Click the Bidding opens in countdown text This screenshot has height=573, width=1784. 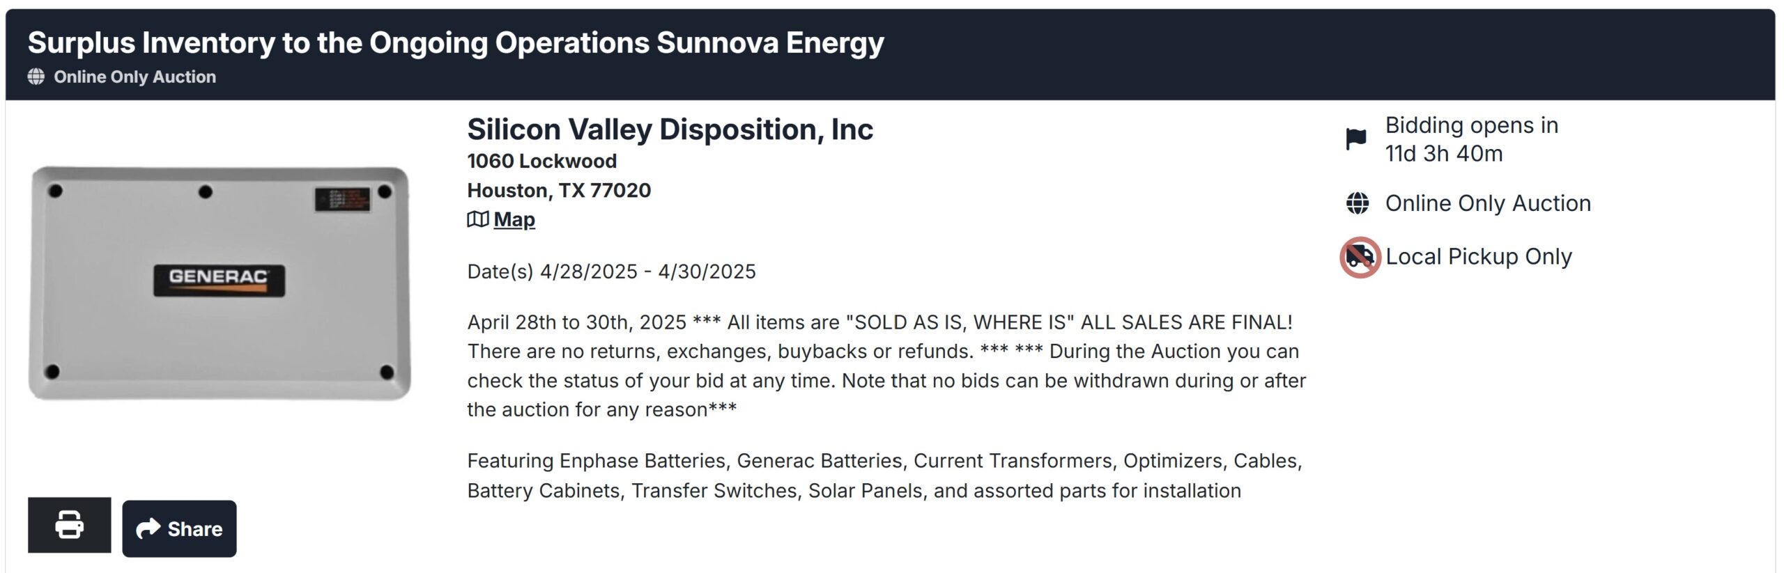tap(1471, 139)
